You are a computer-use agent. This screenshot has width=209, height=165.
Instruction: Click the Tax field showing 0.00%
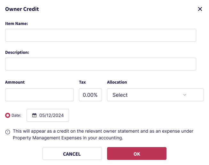point(90,95)
